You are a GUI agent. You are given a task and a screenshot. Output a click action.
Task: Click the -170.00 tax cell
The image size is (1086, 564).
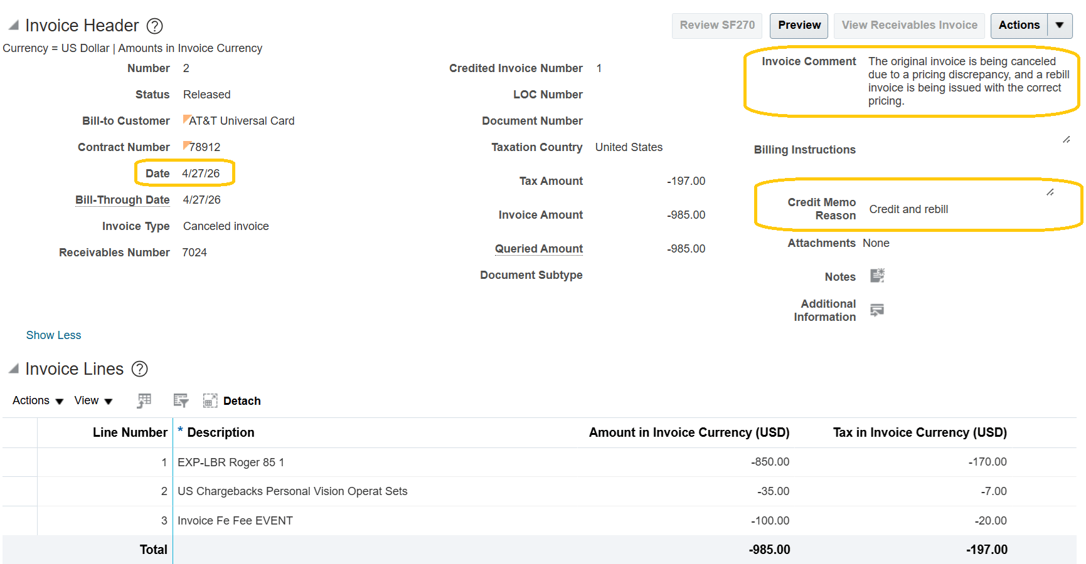click(988, 462)
